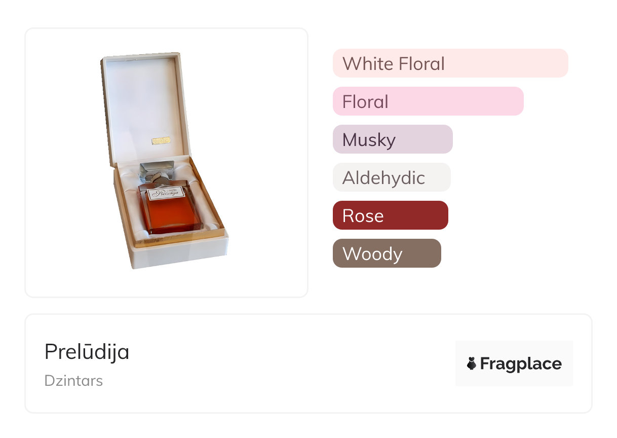This screenshot has height=438, width=617.
Task: Select the brown Woody accord bar
Action: point(387,253)
